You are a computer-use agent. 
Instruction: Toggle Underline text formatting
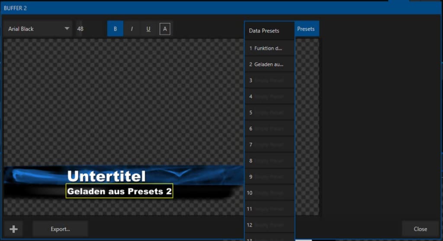148,29
